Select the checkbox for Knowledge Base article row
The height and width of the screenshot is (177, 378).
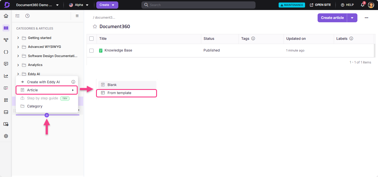[92, 50]
